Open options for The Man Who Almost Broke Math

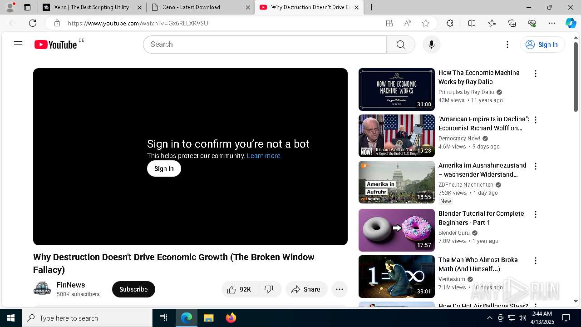(536, 261)
